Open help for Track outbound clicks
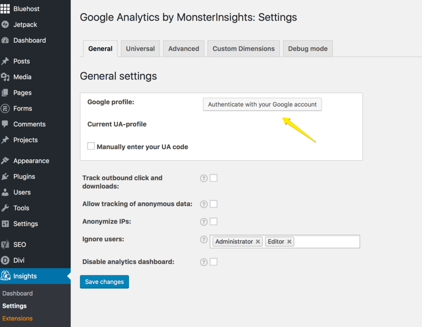 click(x=204, y=178)
